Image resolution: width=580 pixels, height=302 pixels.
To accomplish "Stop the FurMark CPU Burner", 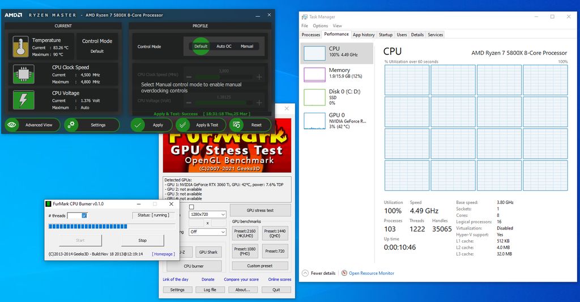I will 142,240.
